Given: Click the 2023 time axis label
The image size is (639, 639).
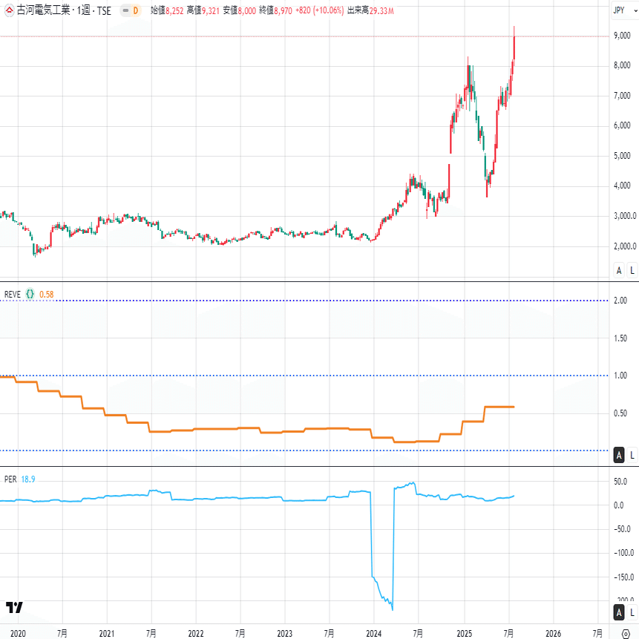Looking at the screenshot, I should pyautogui.click(x=284, y=633).
